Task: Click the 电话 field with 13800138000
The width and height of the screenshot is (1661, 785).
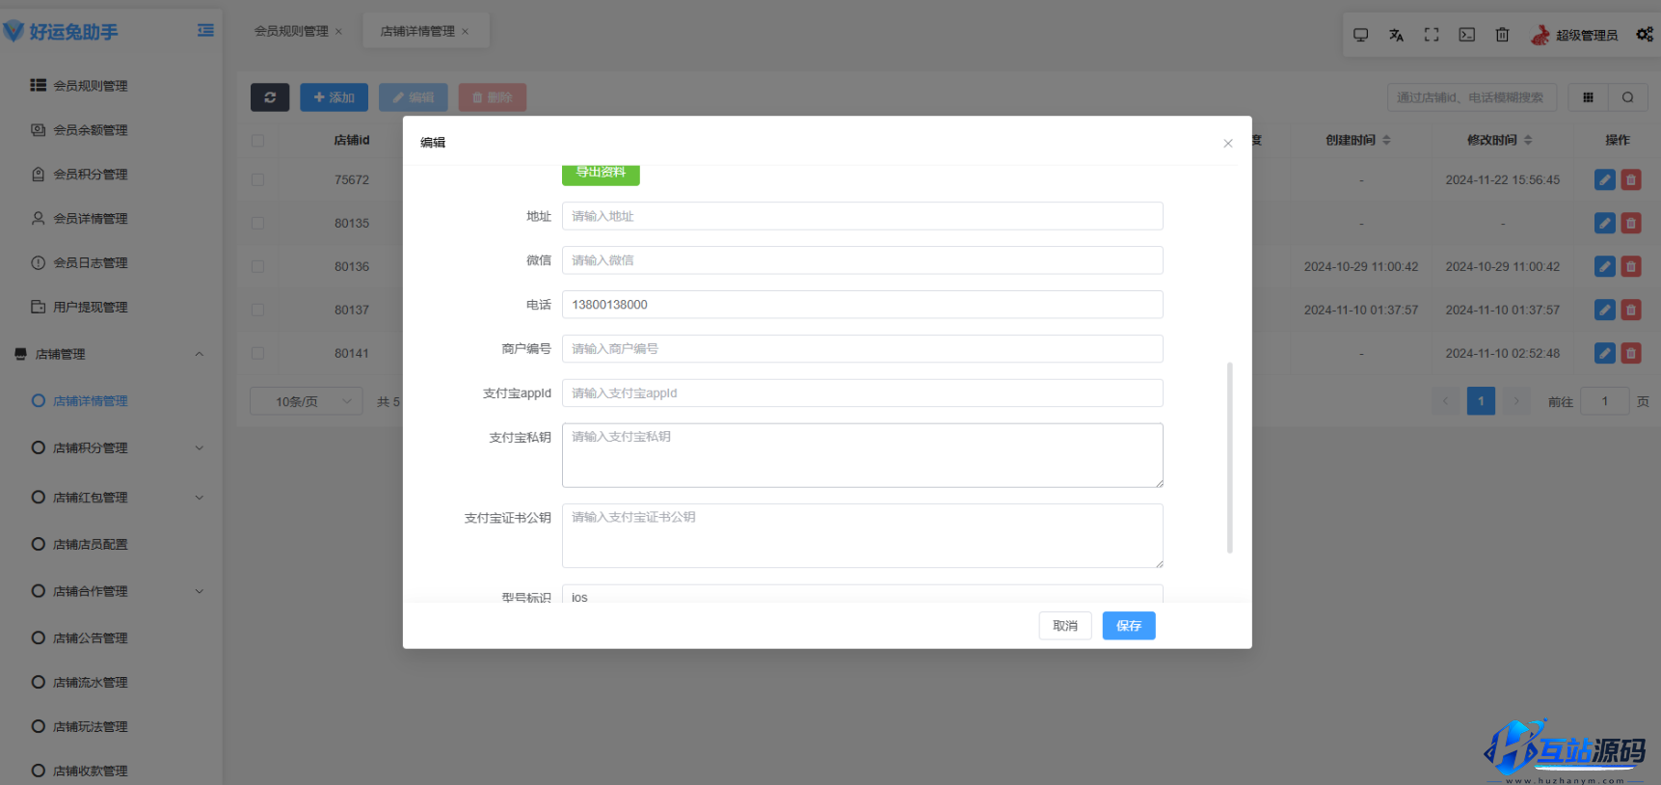Action: click(862, 305)
